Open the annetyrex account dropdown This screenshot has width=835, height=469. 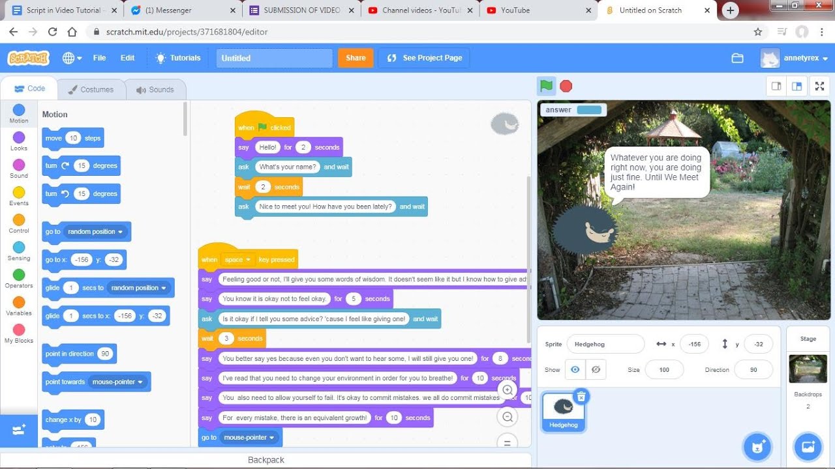pos(806,58)
